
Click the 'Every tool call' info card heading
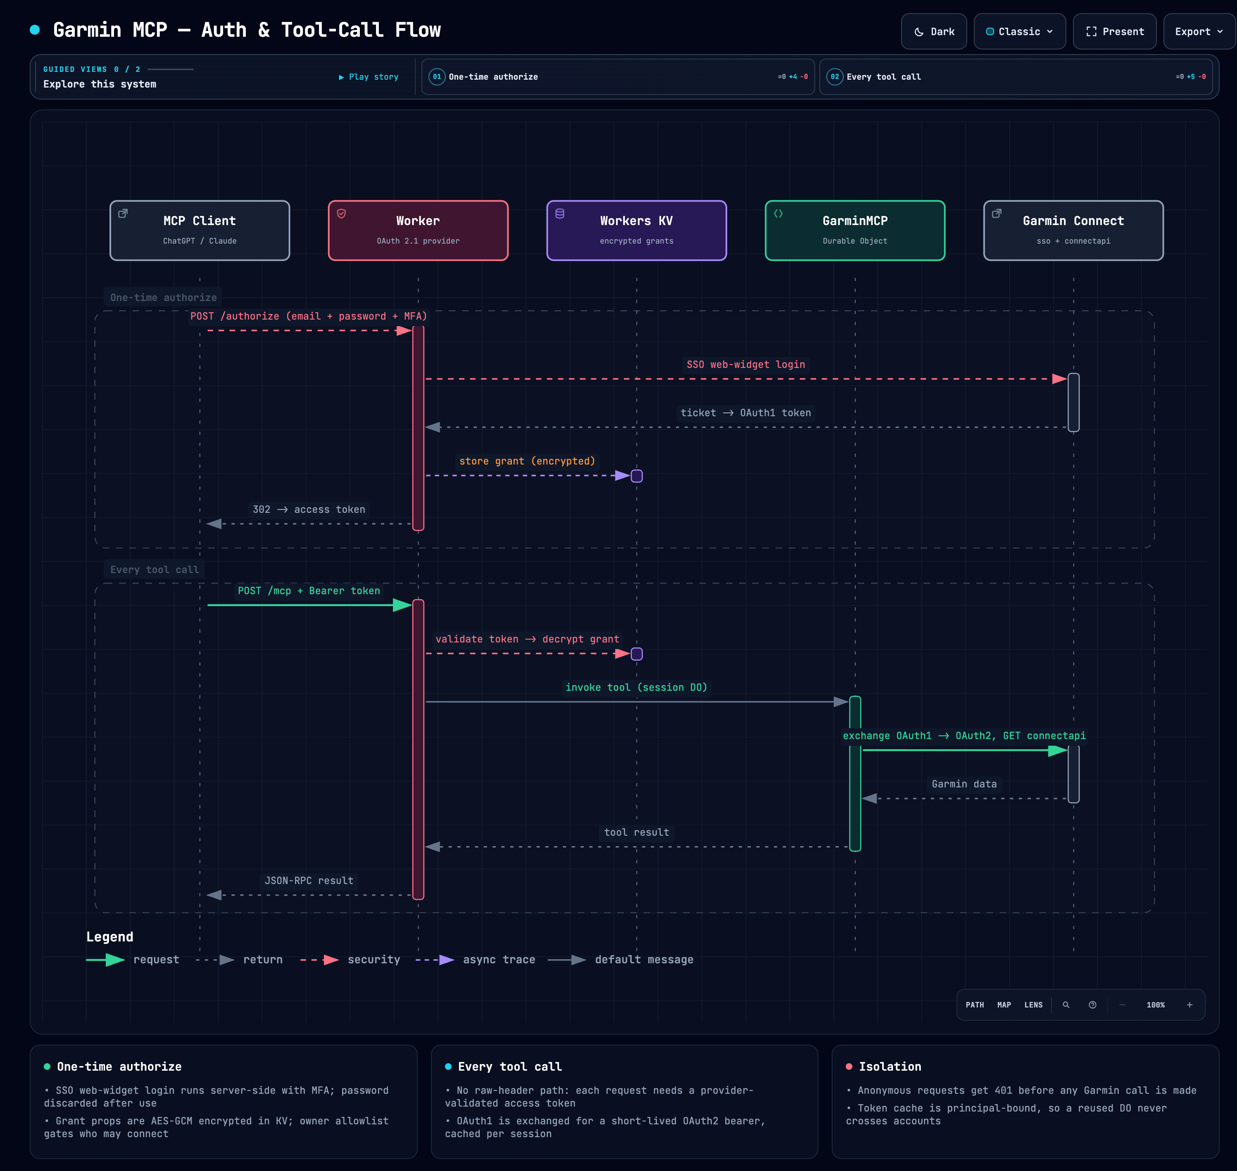click(x=509, y=1067)
